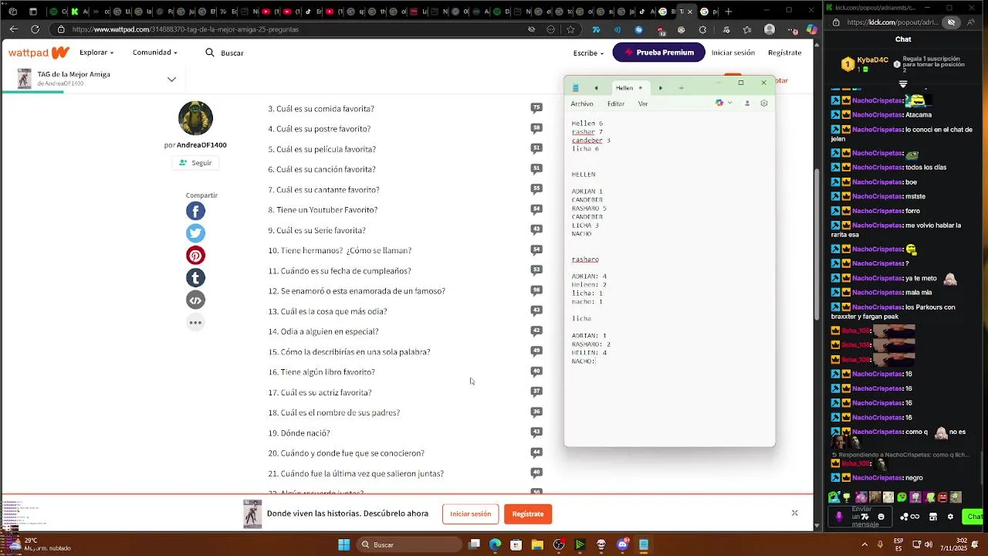The width and height of the screenshot is (988, 556).
Task: Open Editar menu in Notepad
Action: pyautogui.click(x=616, y=103)
